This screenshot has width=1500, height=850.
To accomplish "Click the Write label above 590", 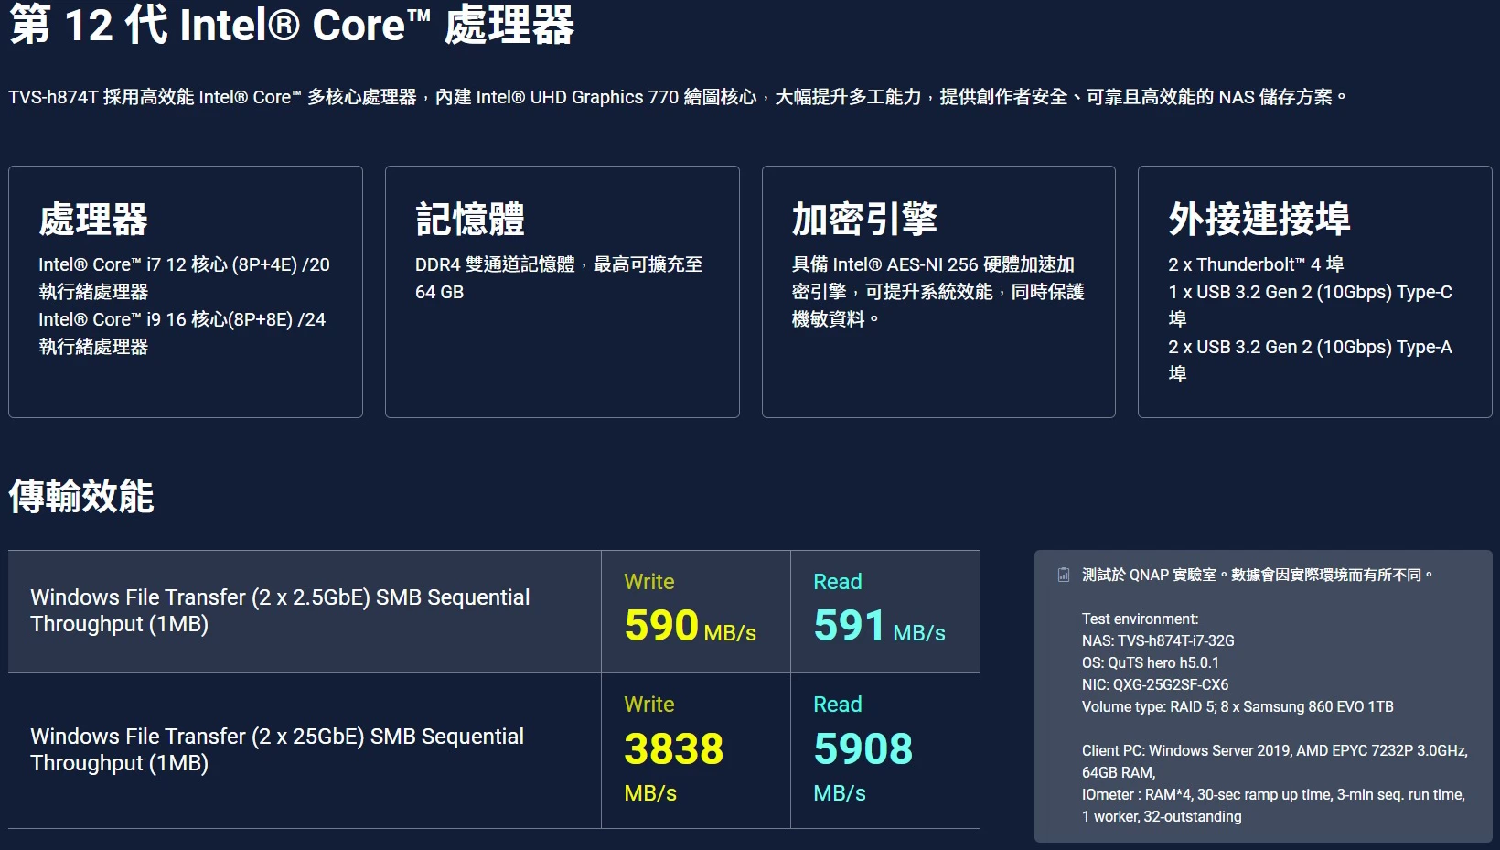I will [x=649, y=582].
